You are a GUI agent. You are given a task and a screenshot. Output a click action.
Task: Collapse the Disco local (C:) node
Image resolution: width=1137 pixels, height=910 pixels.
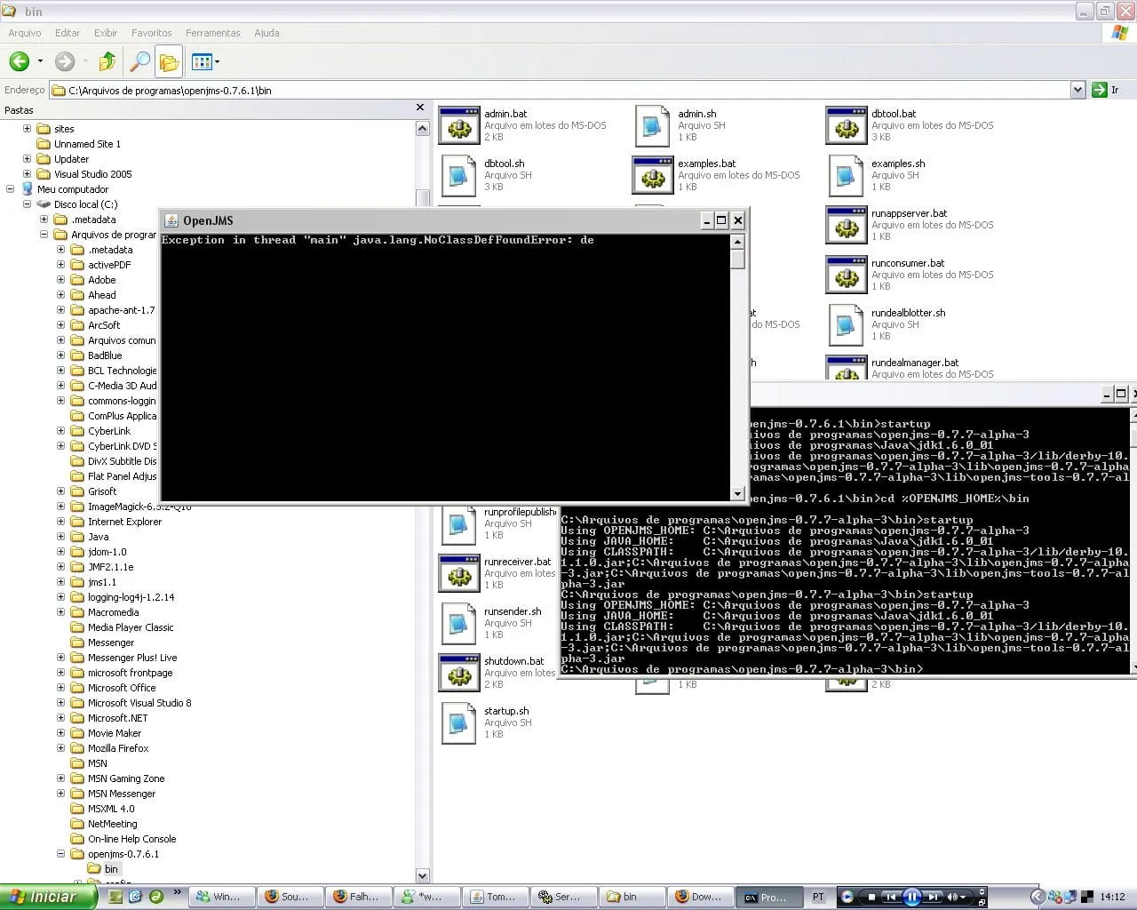tap(27, 204)
